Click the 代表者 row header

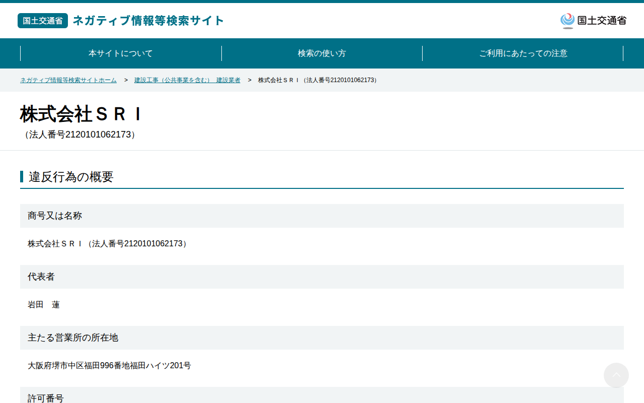322,277
